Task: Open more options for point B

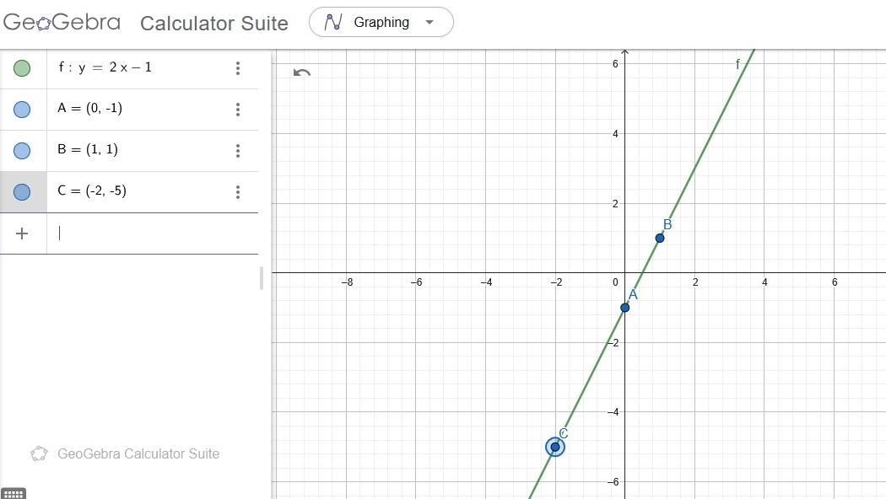Action: [238, 150]
